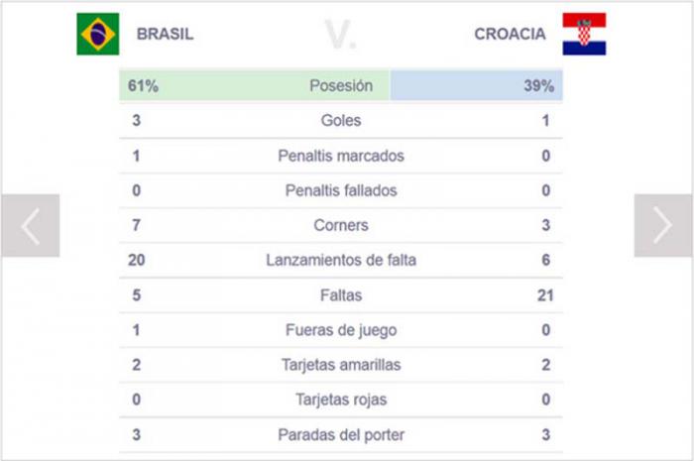The width and height of the screenshot is (694, 461).
Task: Select the BRASIL team name
Action: coord(166,34)
